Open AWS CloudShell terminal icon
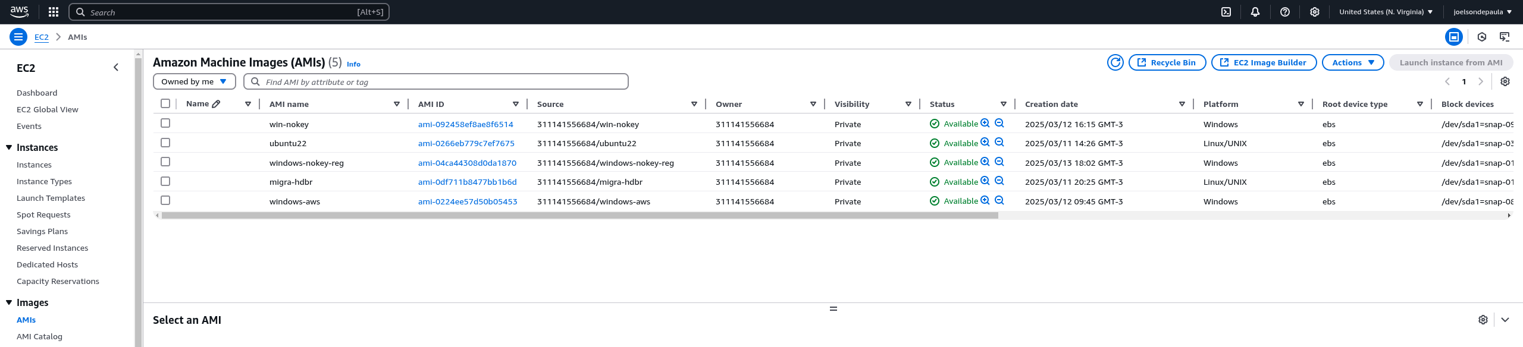 tap(1226, 12)
